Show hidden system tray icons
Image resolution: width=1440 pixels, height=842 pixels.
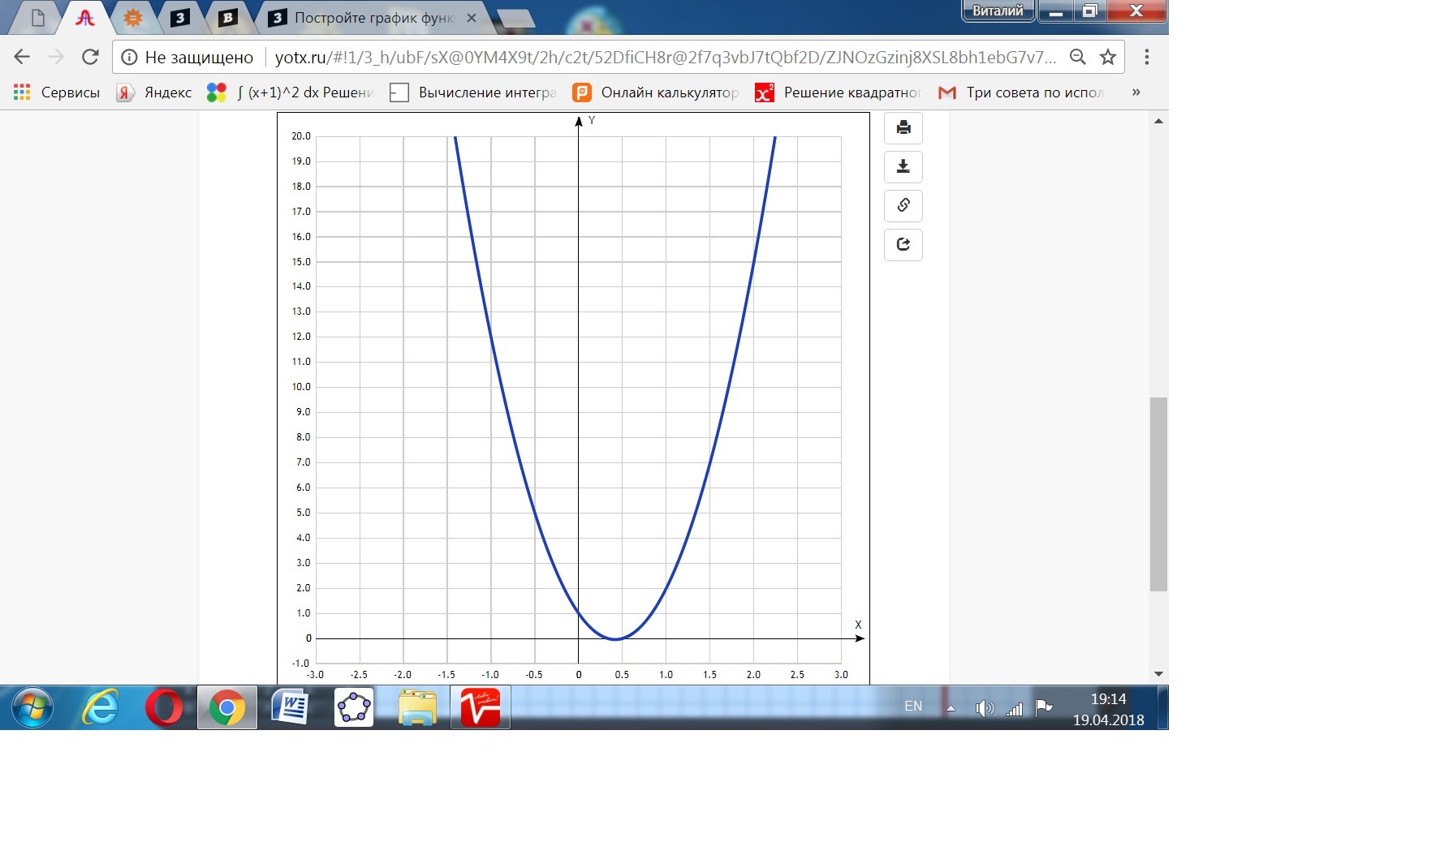[951, 708]
